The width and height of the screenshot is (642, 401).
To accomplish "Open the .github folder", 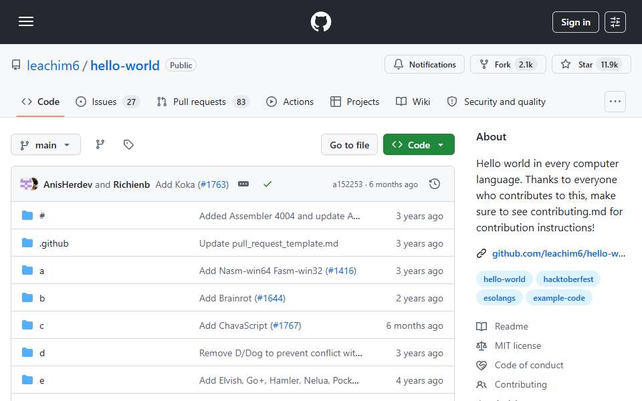I will [x=54, y=243].
